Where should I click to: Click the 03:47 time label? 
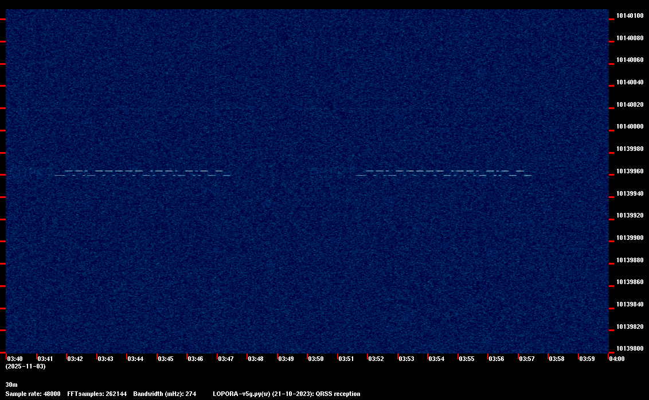[225, 359]
